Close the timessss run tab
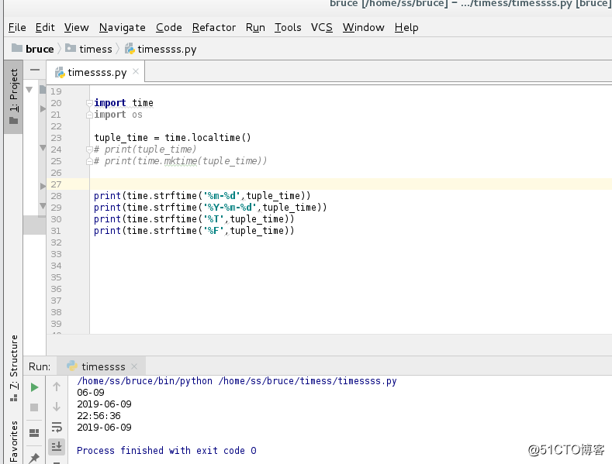This screenshot has width=612, height=464. pyautogui.click(x=134, y=366)
